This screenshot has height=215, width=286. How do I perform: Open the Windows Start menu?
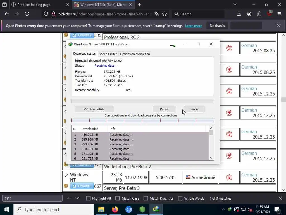7,209
